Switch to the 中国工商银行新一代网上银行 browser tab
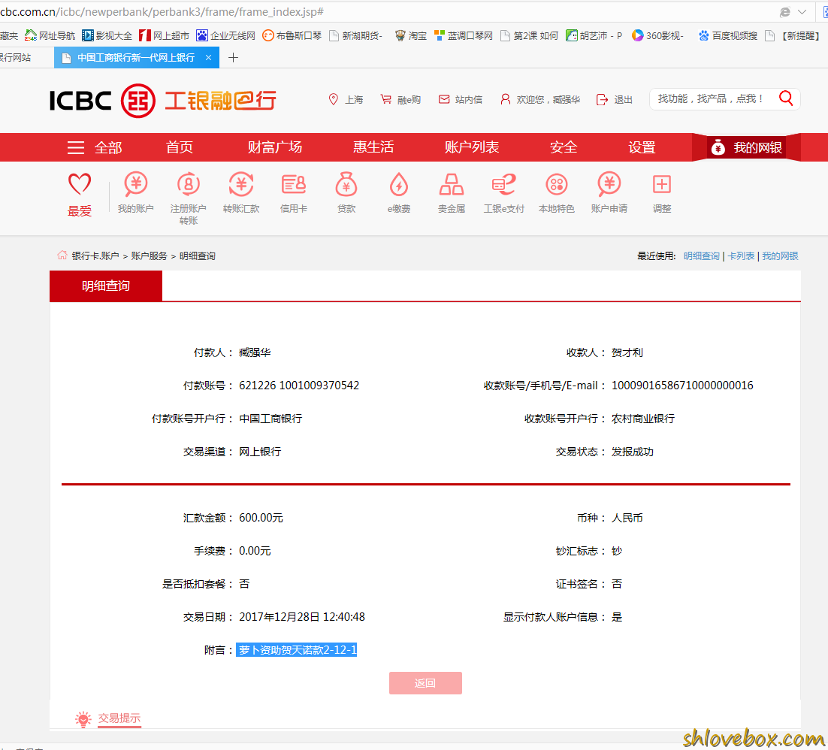Viewport: 828px width, 750px height. coord(136,58)
